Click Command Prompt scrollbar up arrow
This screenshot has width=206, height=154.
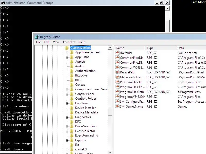[x=167, y=8]
